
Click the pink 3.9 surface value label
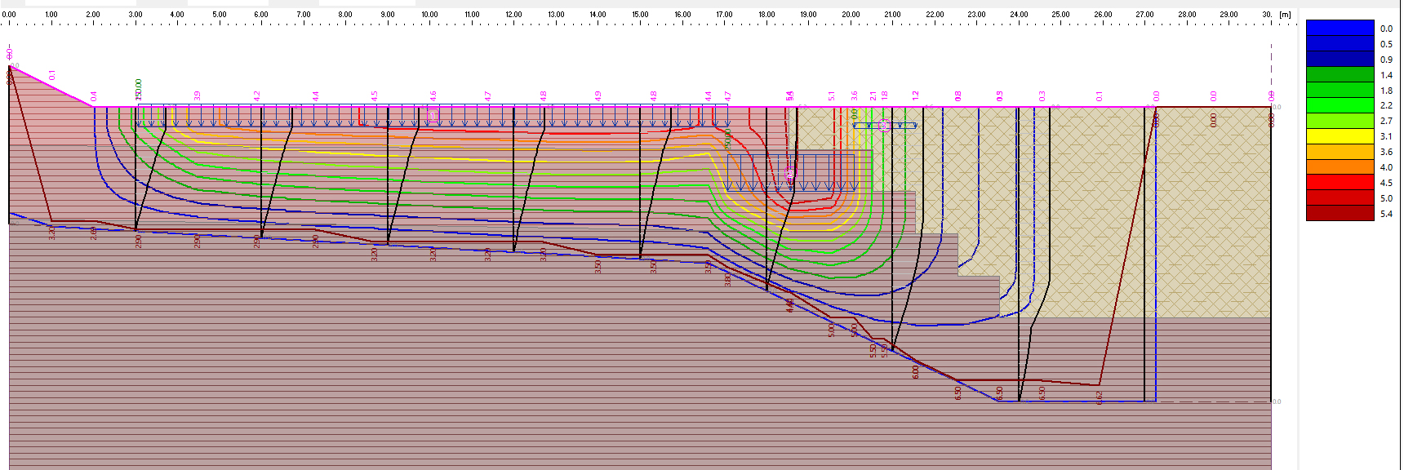(198, 95)
